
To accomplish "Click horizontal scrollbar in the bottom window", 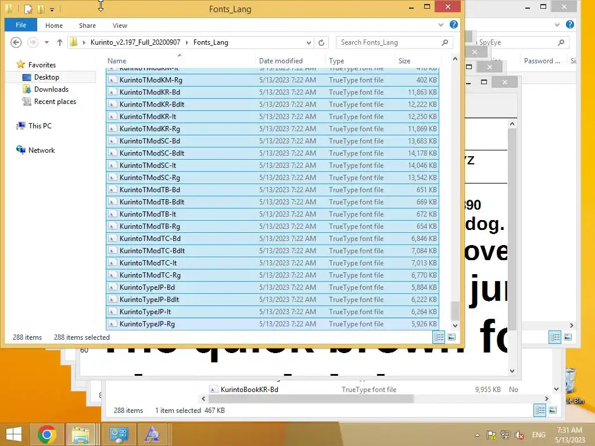I will [310, 398].
